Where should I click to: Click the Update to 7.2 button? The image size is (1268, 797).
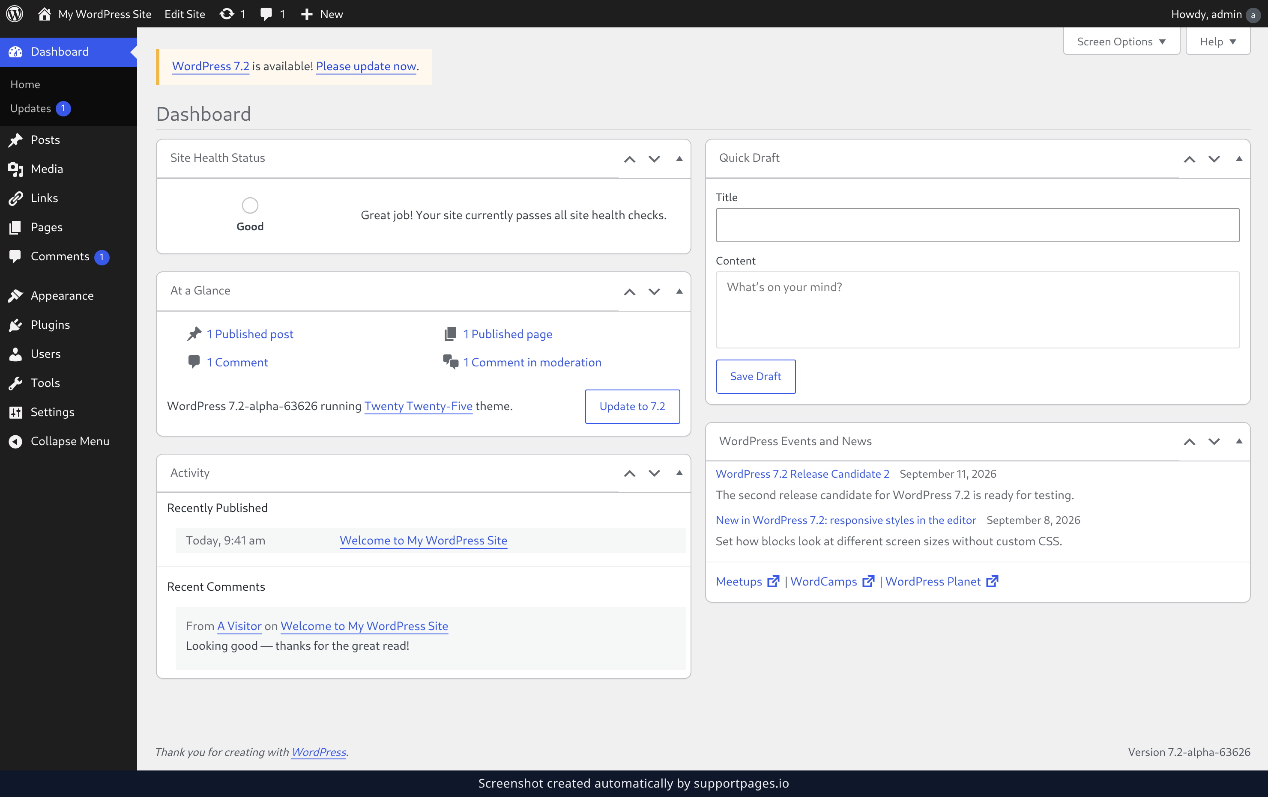pos(632,406)
